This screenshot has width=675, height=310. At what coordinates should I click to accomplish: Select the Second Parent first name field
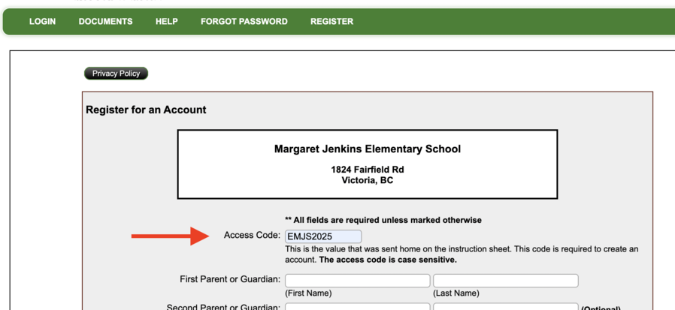pos(357,306)
